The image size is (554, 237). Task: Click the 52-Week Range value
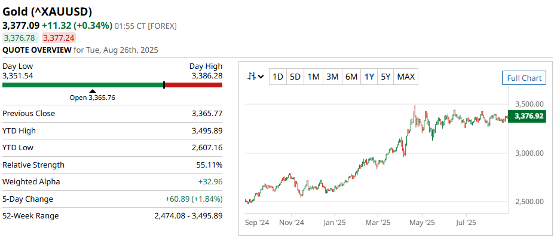click(x=189, y=216)
